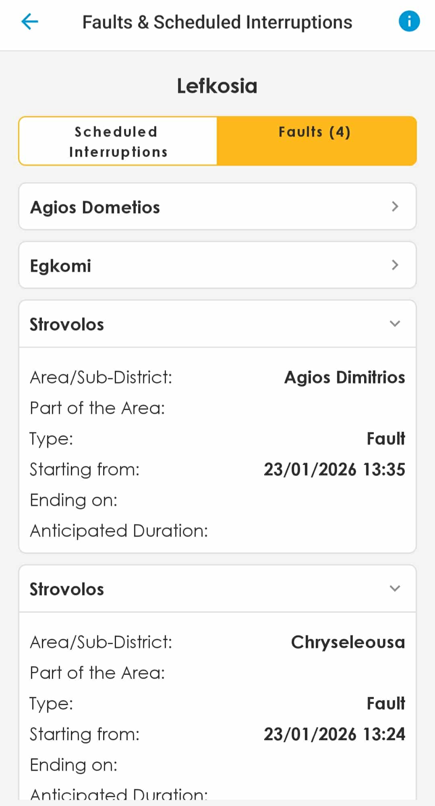
Task: Click Fault type value under Agios Dimitrios
Action: [x=385, y=439]
